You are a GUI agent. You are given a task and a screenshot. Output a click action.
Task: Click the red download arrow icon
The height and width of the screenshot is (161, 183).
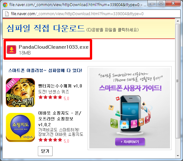coord(11,50)
